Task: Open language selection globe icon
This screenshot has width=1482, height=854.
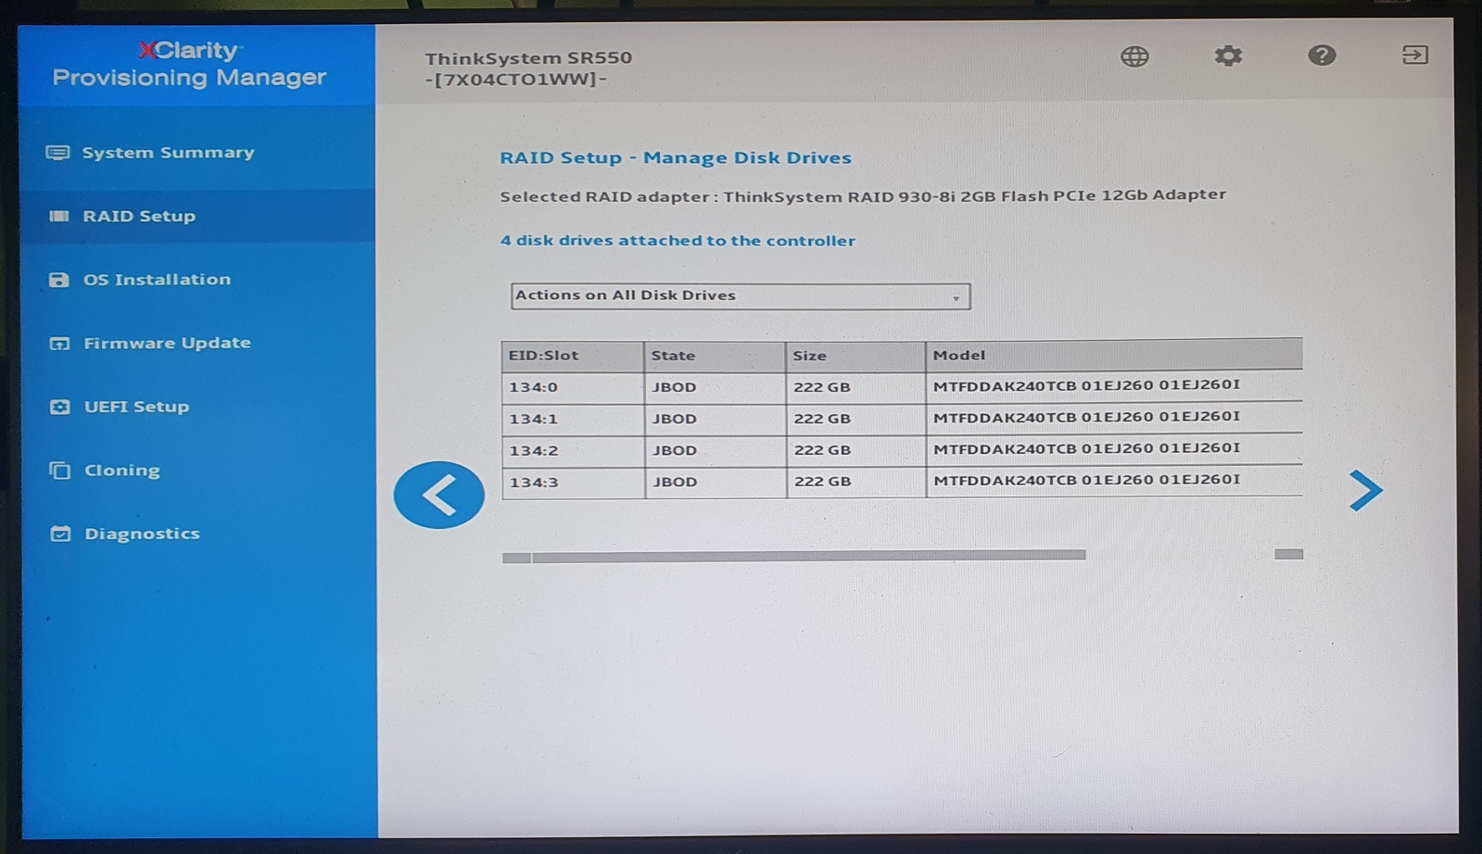Action: click(x=1134, y=57)
